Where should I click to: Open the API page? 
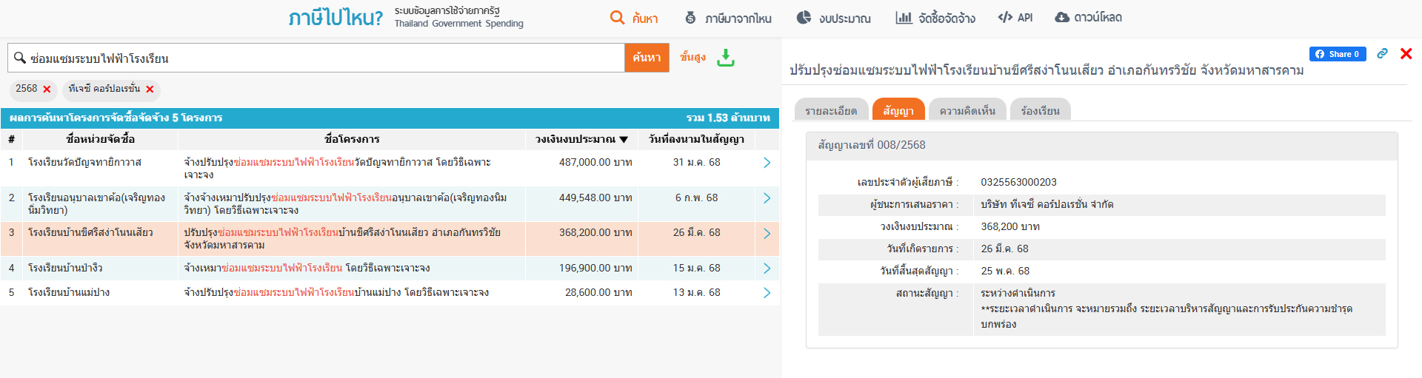[x=1015, y=18]
